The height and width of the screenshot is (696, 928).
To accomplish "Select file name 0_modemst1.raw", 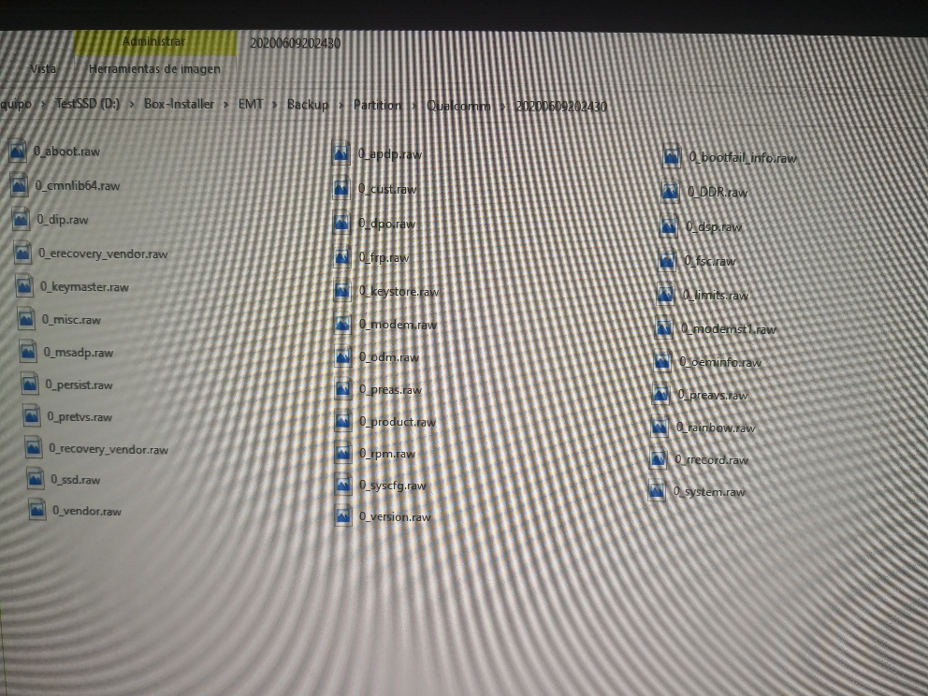I will point(728,329).
